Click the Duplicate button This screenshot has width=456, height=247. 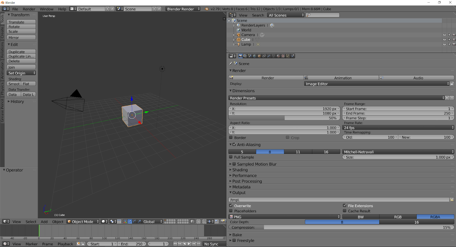click(x=21, y=52)
